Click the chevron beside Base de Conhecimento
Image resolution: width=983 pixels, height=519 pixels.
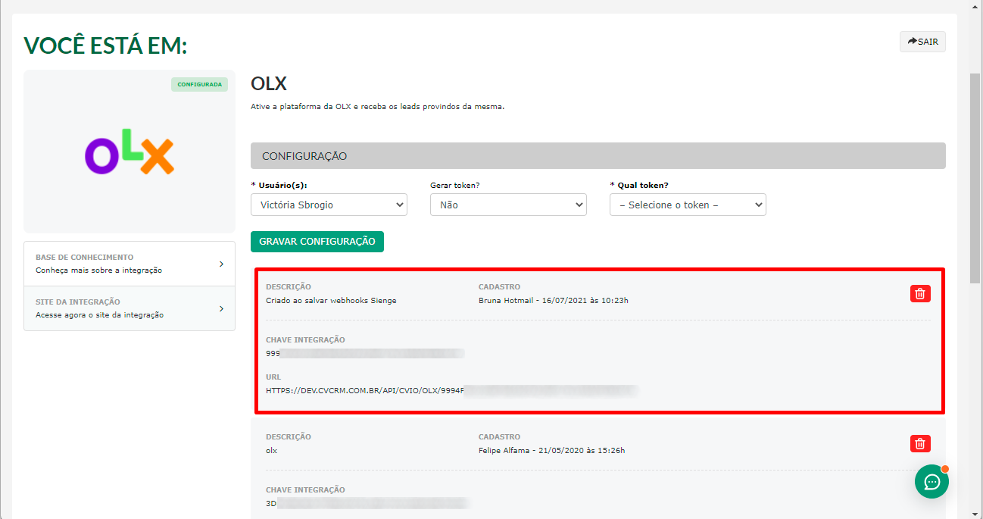click(221, 264)
